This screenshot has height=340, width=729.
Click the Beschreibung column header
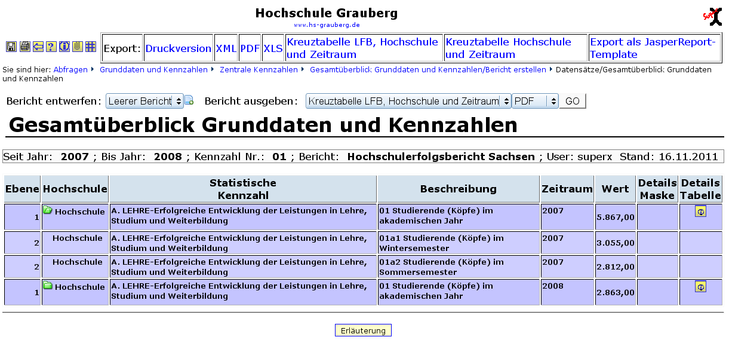459,189
